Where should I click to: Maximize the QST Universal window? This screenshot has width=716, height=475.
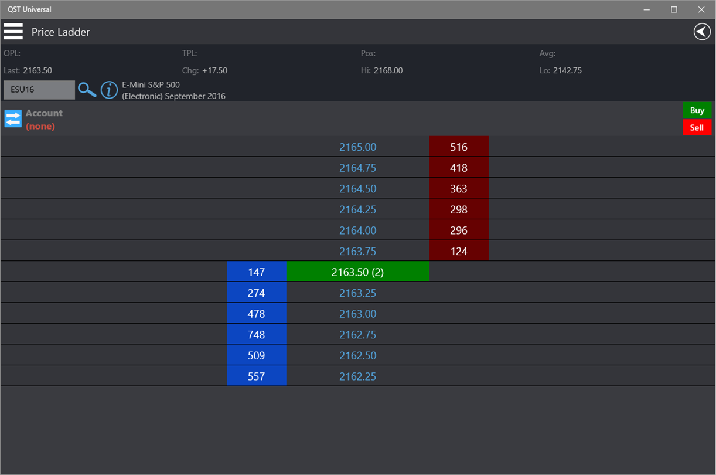(674, 9)
